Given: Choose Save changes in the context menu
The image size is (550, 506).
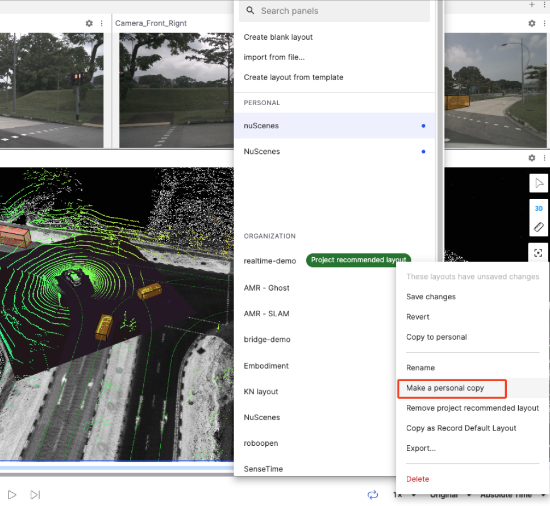Looking at the screenshot, I should click(x=473, y=296).
